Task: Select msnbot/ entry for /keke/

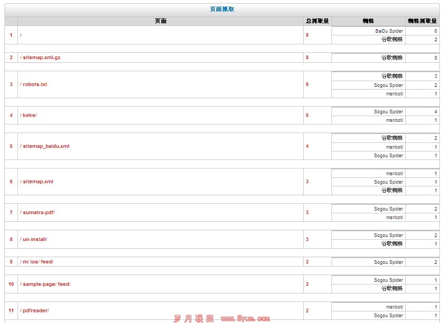Action: coord(395,120)
